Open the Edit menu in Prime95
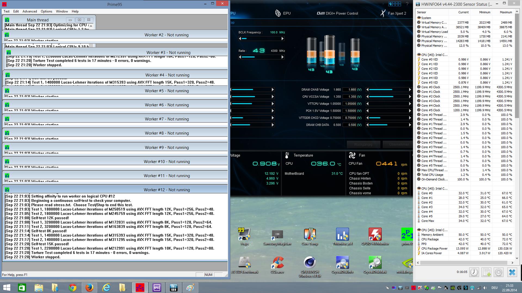 (x=16, y=11)
